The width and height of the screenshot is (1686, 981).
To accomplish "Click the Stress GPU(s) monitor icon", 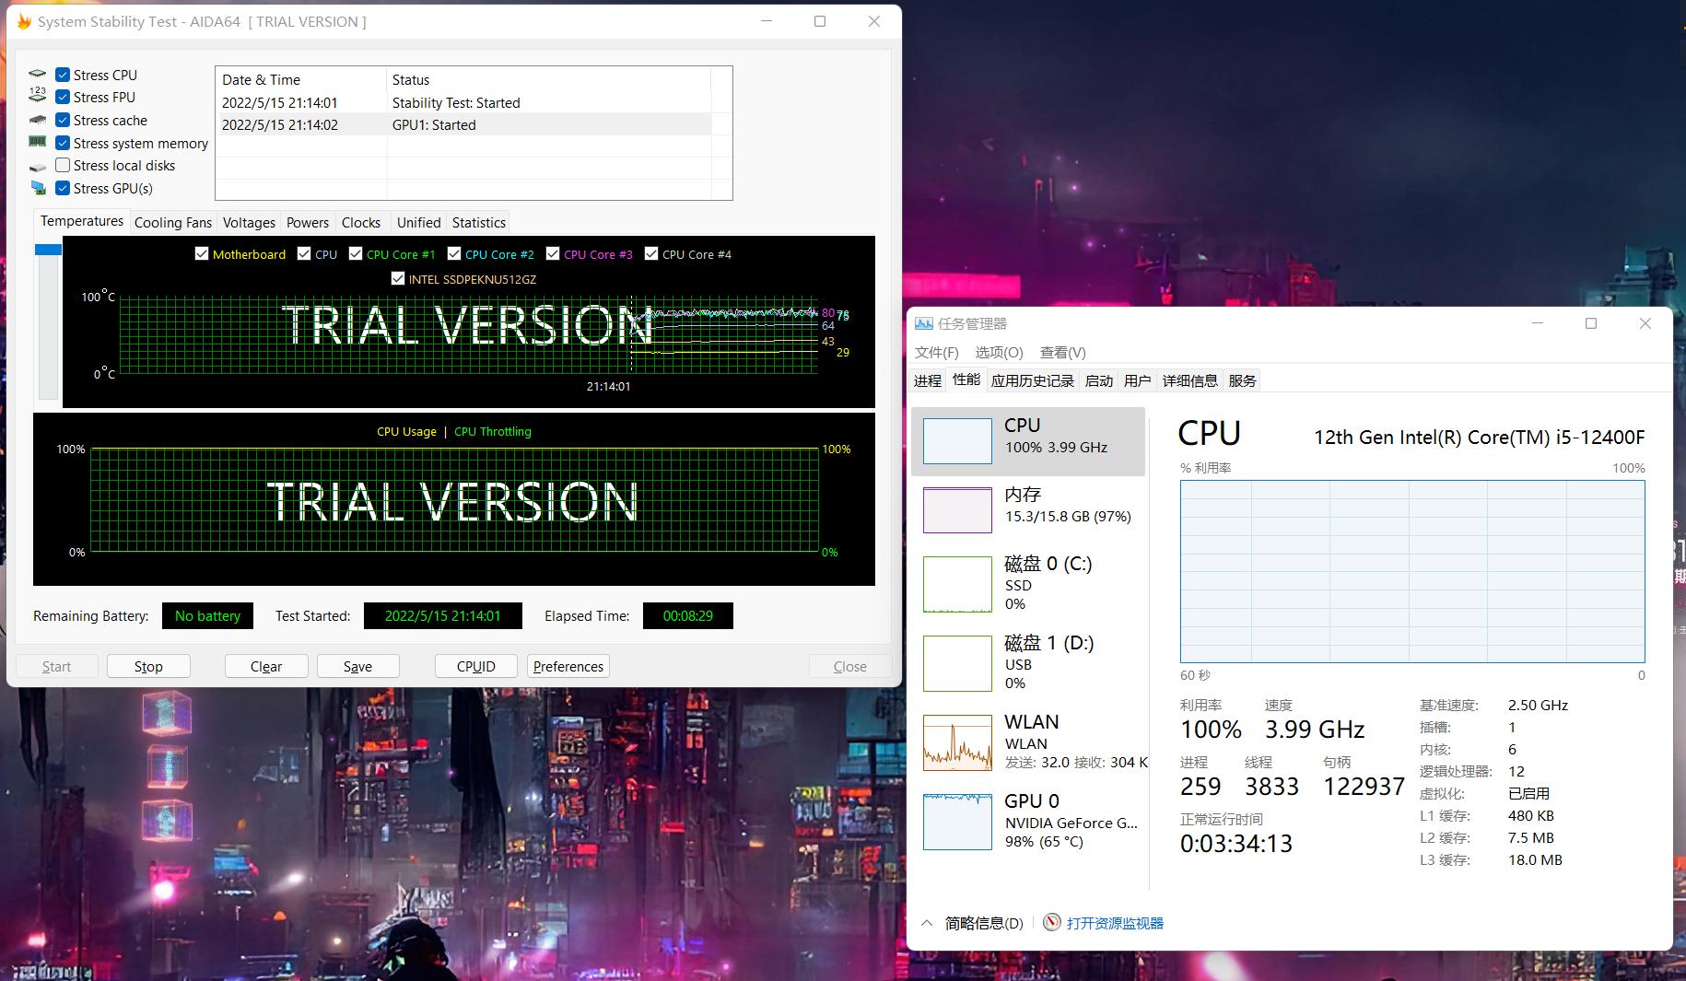I will [38, 188].
